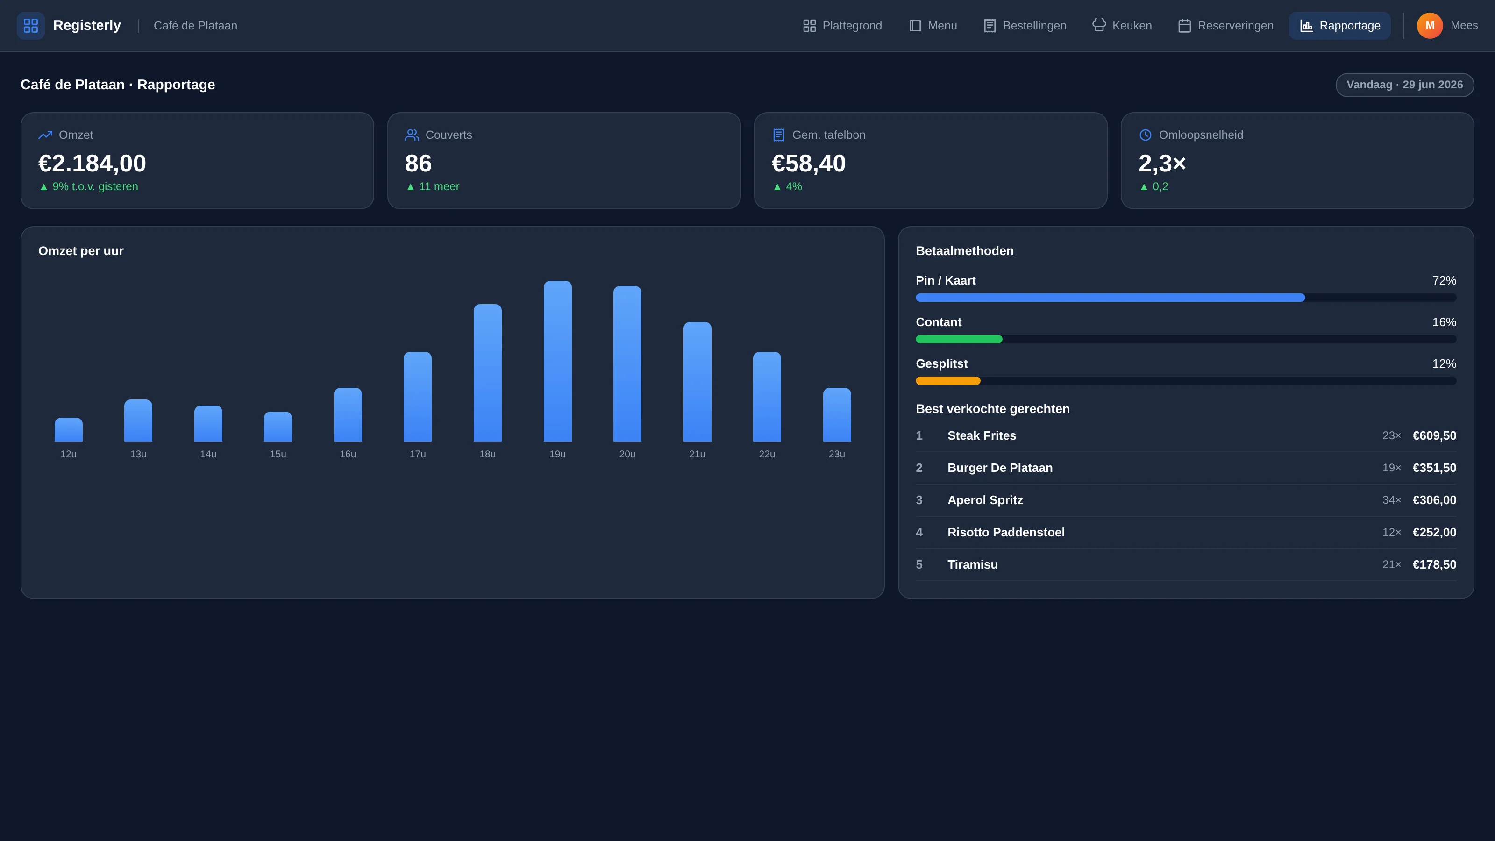Open the Plattegrond tab

(842, 26)
